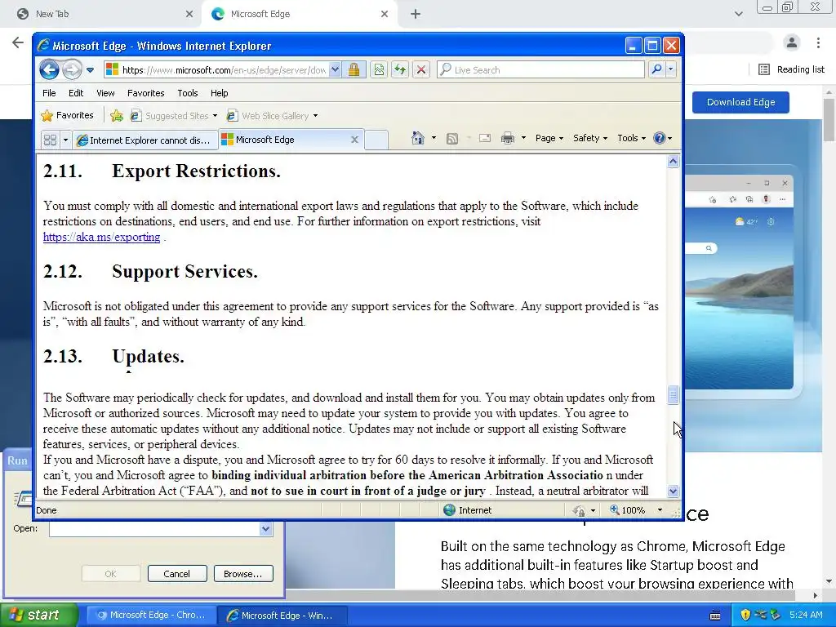Click the security lock icon
The width and height of the screenshot is (836, 627).
click(354, 70)
